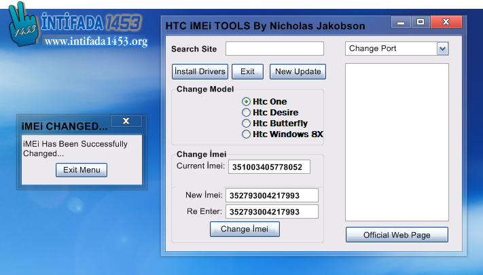Click 'iMEi Has Been Successfully Changed...' message
This screenshot has height=275, width=483.
[x=75, y=149]
